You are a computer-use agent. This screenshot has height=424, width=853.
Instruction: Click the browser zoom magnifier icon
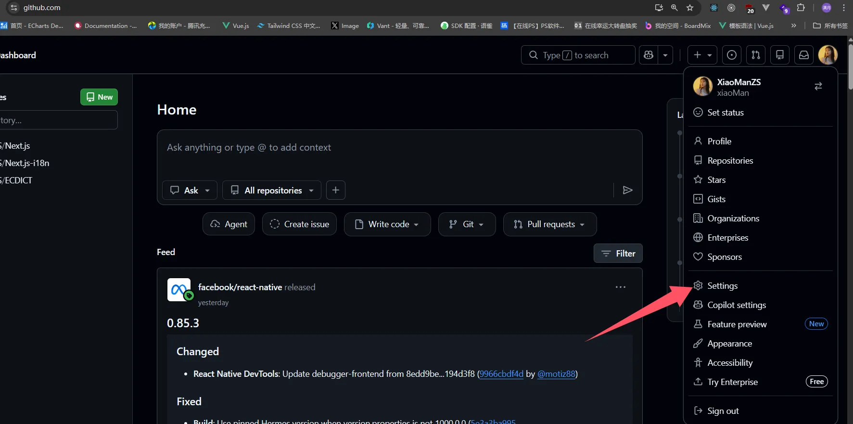tap(675, 8)
